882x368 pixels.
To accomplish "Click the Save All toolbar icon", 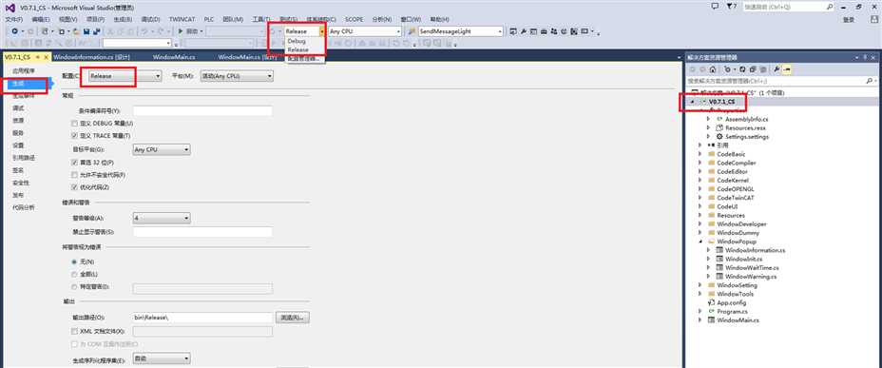I will pos(96,31).
